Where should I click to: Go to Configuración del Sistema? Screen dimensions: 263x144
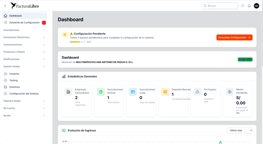24,94
